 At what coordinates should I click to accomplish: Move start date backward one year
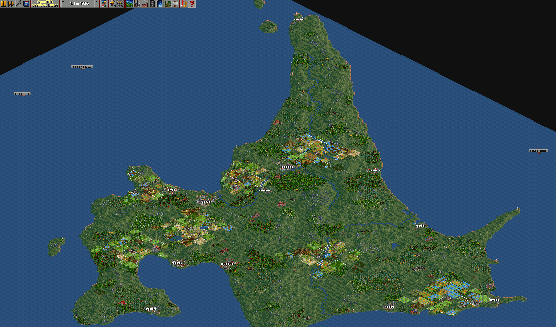click(x=63, y=4)
